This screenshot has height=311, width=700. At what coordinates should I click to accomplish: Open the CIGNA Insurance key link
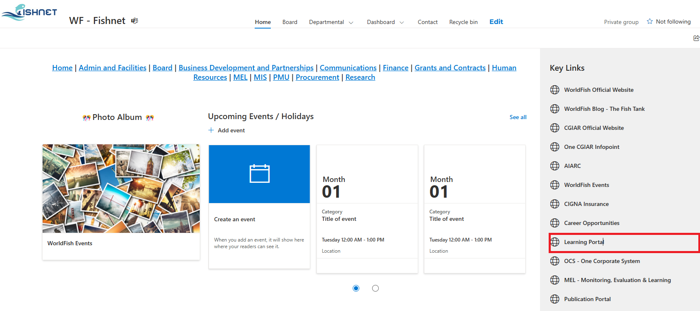click(x=586, y=204)
